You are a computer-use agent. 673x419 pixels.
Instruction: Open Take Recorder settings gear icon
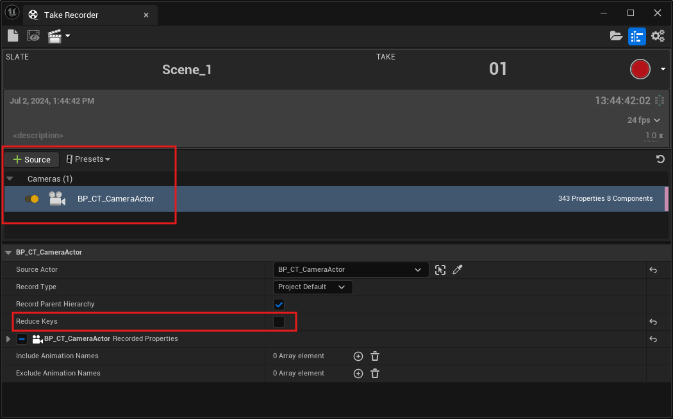pyautogui.click(x=658, y=36)
